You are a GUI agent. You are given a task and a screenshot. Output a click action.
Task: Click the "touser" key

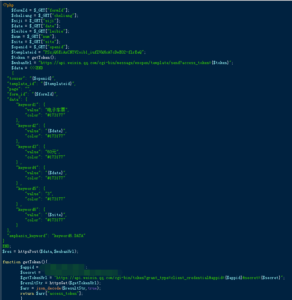16,78
